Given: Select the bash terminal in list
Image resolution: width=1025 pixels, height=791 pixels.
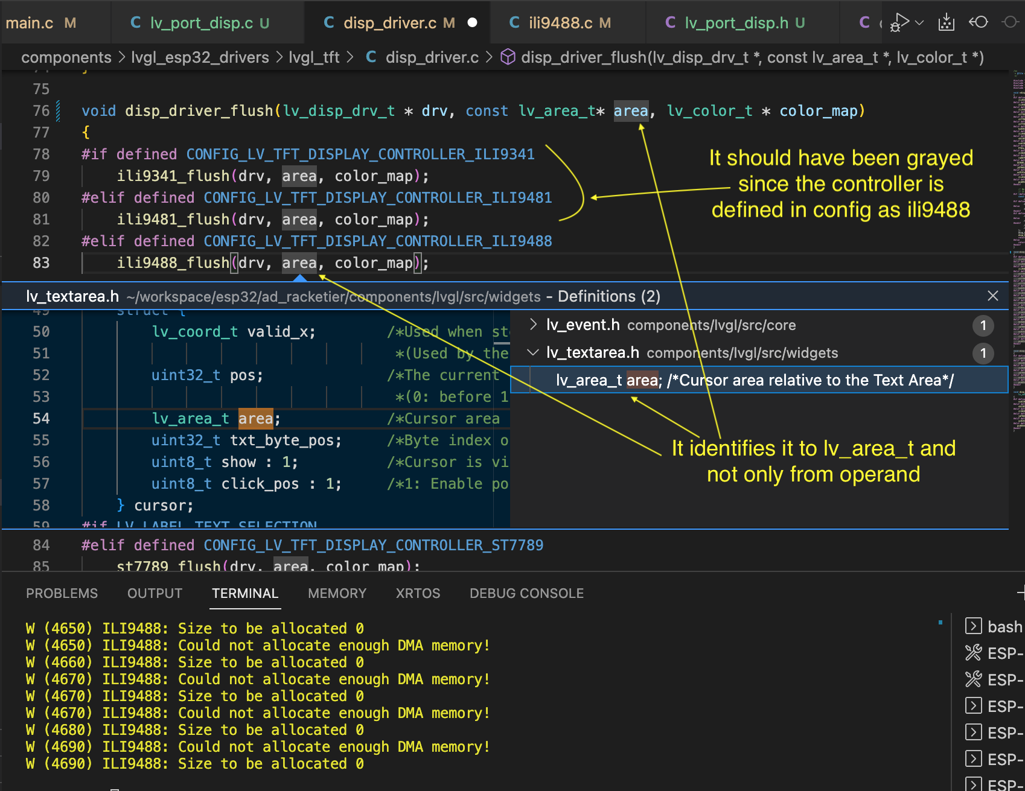Looking at the screenshot, I should [x=994, y=626].
